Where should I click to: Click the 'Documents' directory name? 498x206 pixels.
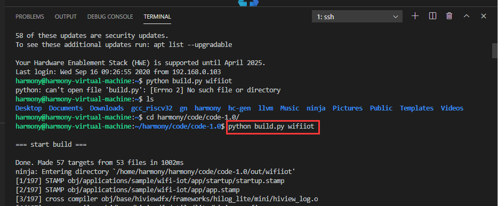coord(66,108)
